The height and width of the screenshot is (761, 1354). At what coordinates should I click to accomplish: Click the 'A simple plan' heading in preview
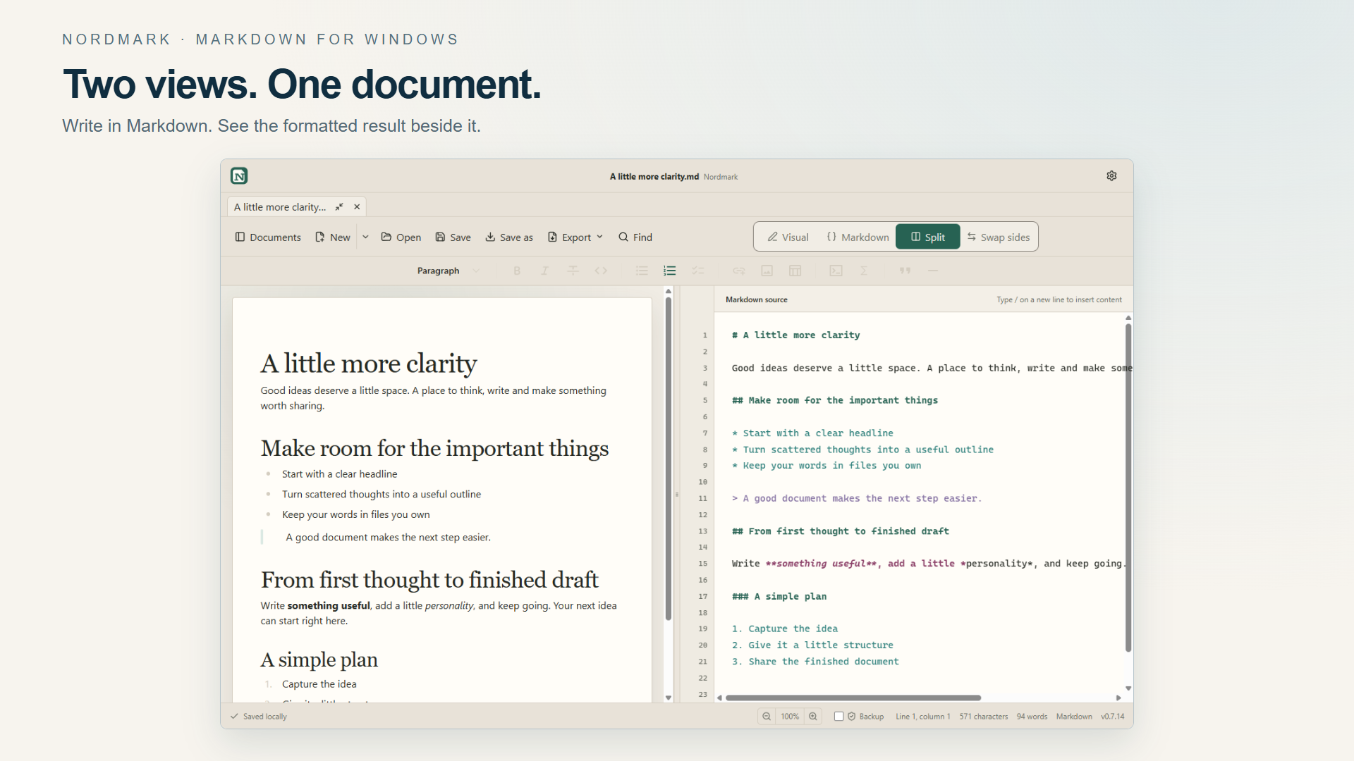click(319, 660)
